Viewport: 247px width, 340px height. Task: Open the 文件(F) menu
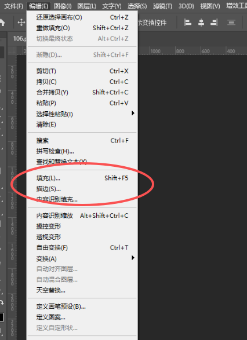(13, 6)
